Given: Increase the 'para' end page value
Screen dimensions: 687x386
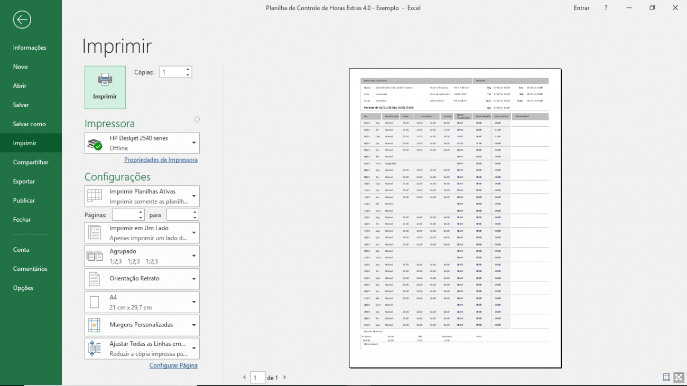Looking at the screenshot, I should click(195, 212).
